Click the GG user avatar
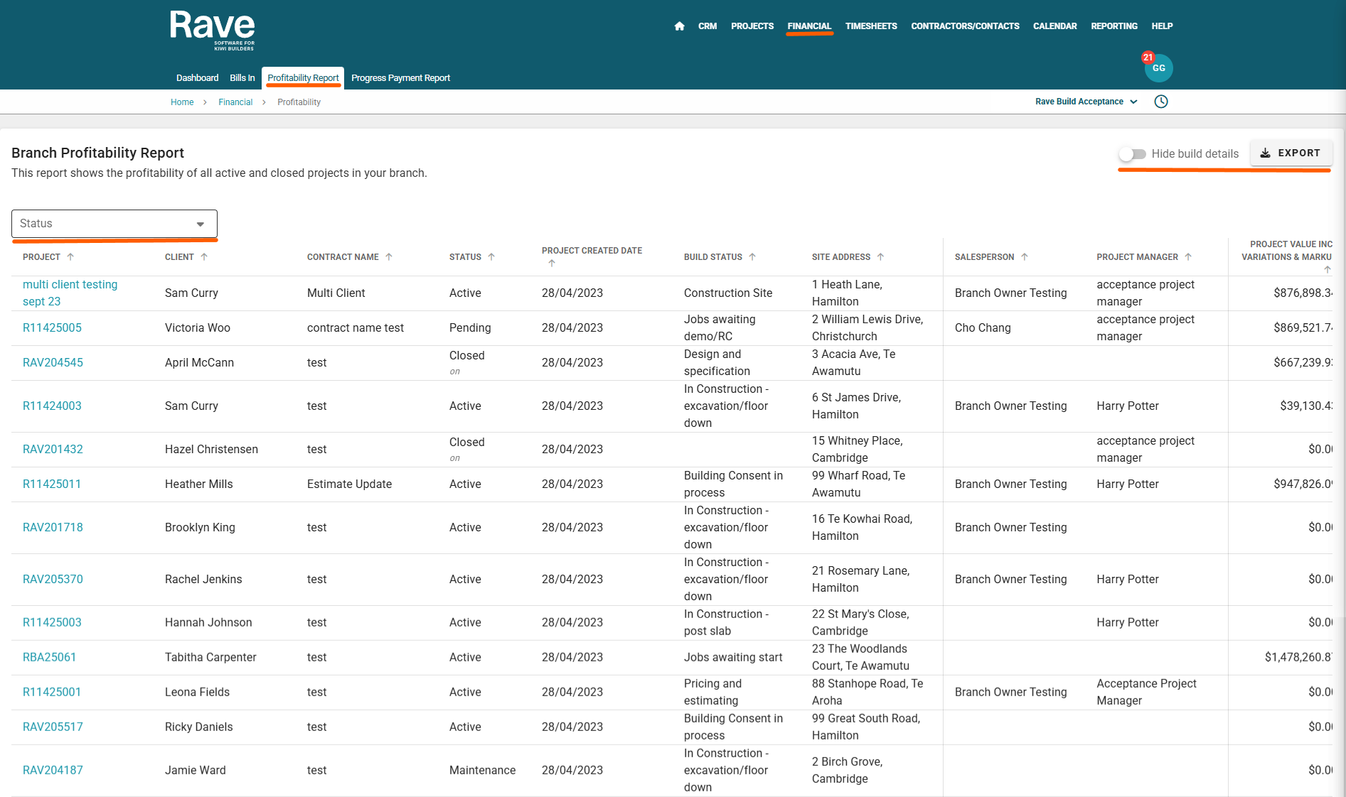 click(x=1158, y=68)
